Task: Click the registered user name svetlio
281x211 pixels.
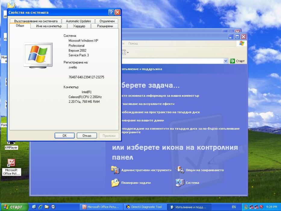Action: click(x=73, y=67)
